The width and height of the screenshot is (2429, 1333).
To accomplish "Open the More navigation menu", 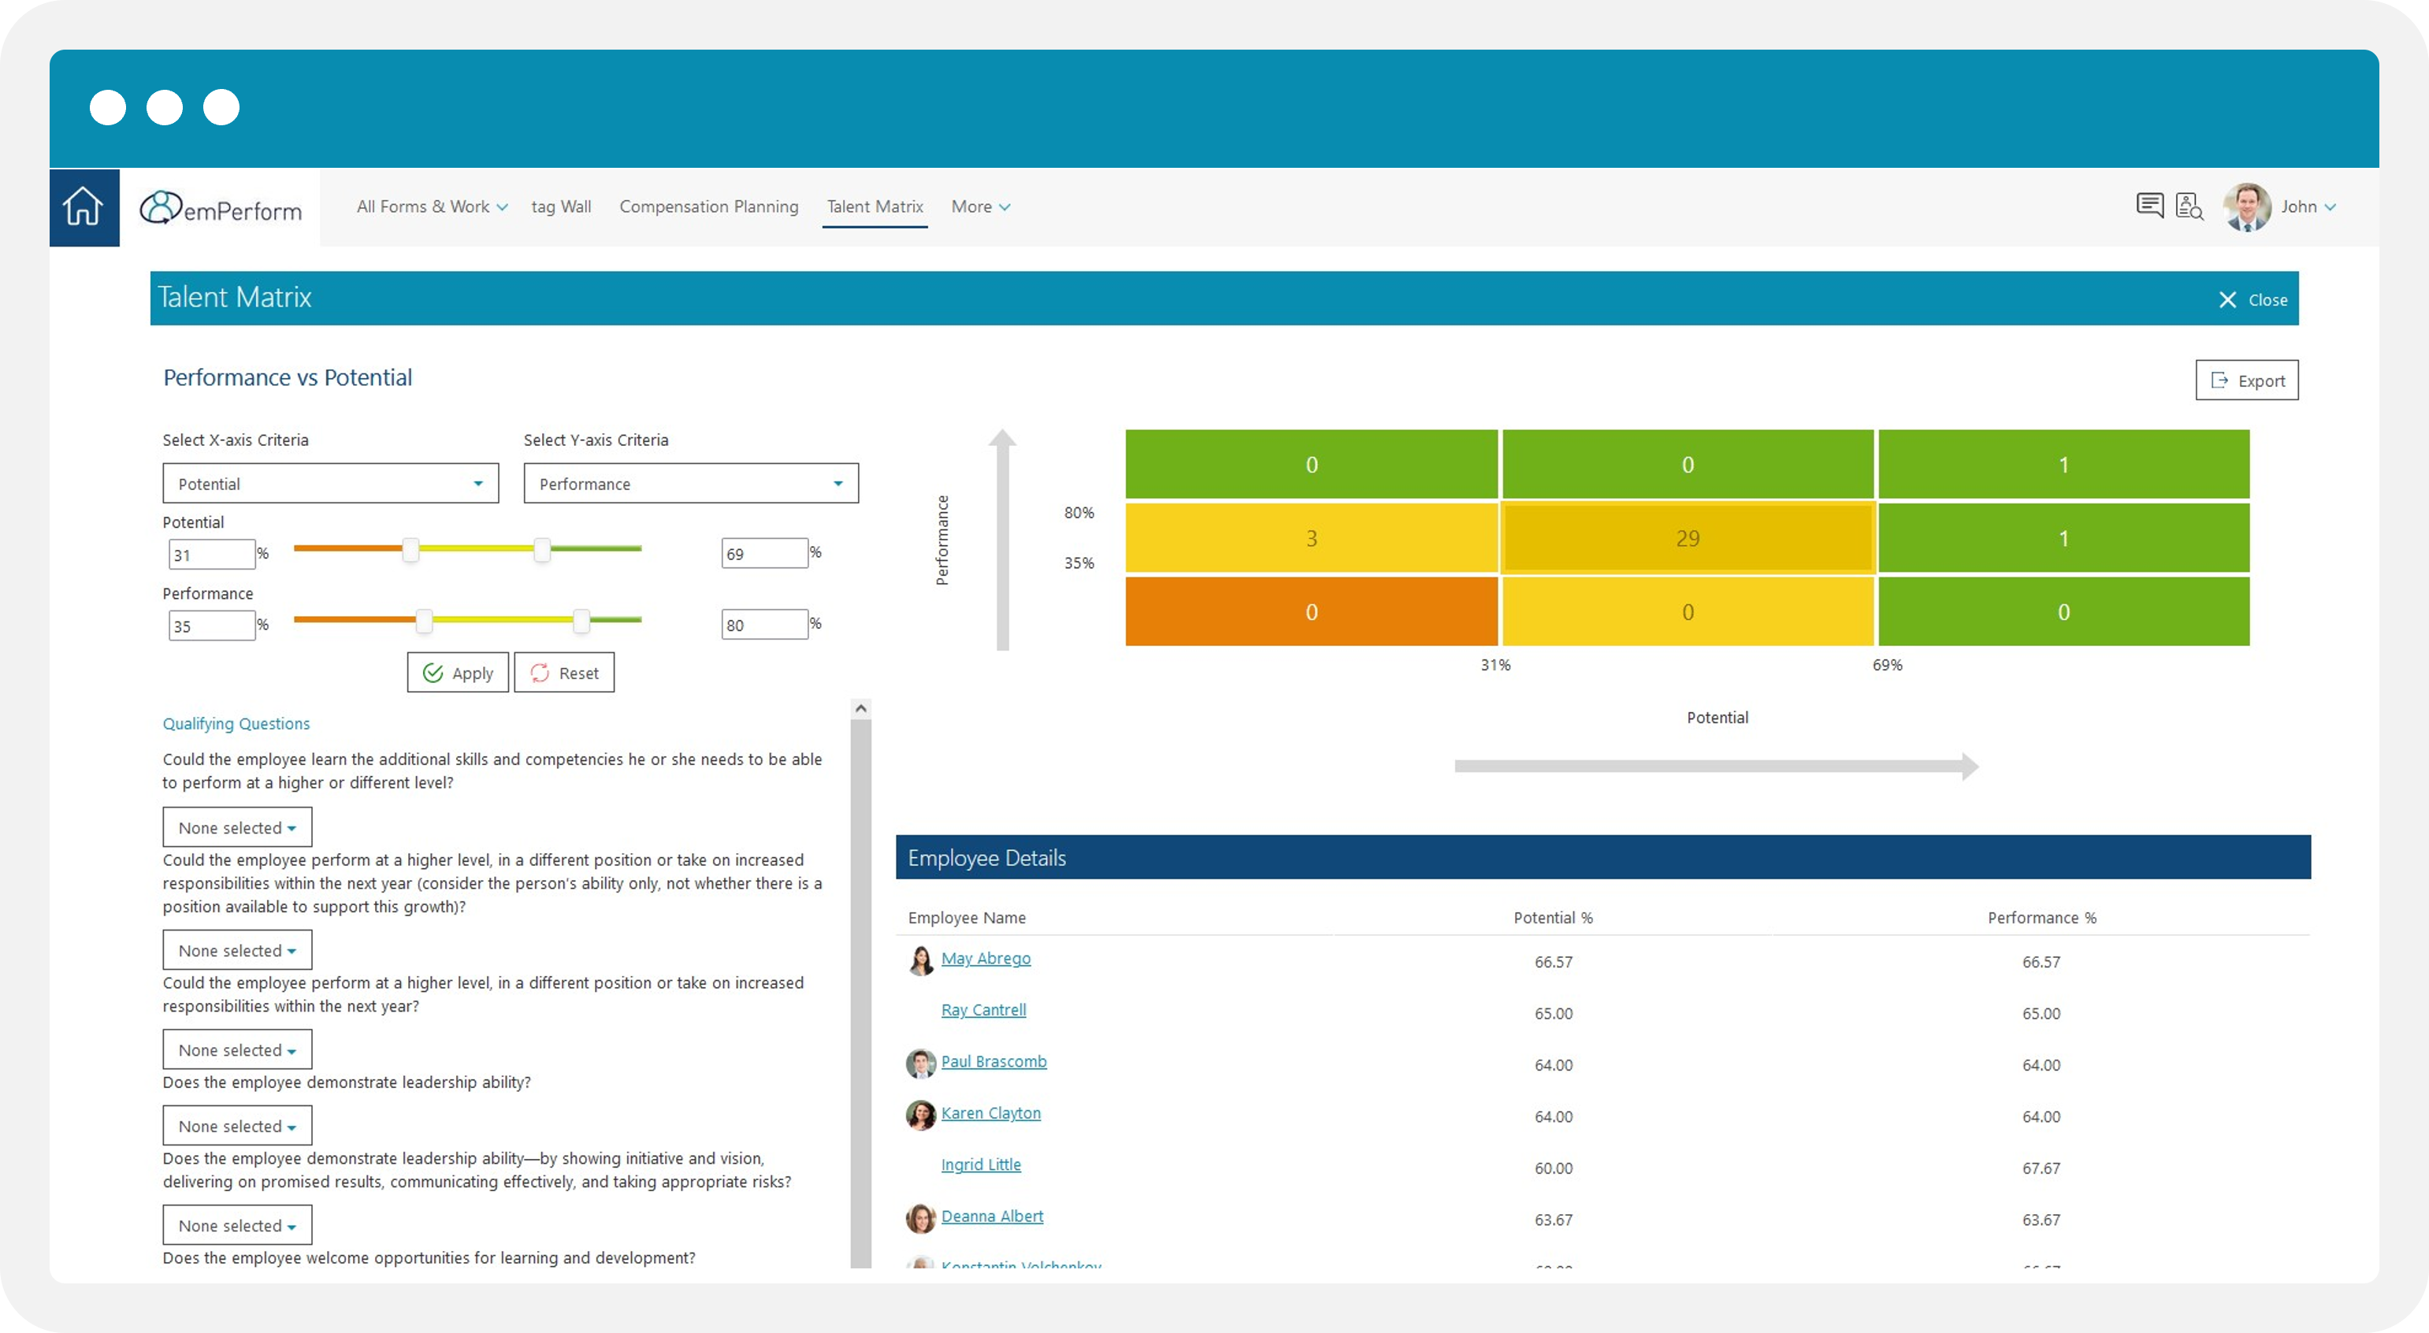I will point(979,206).
